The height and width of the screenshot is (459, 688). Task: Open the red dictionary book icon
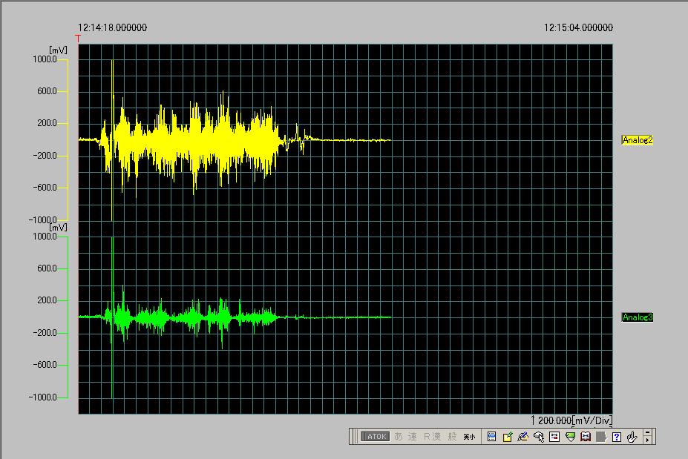pos(586,437)
